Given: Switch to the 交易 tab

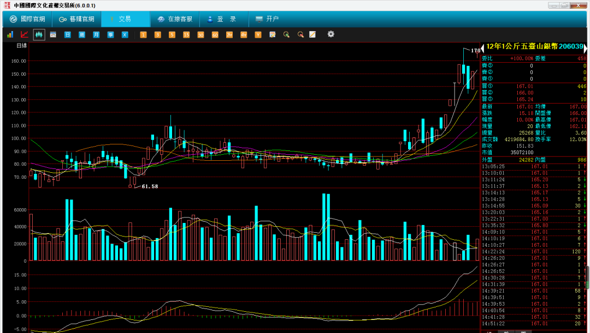Looking at the screenshot, I should coord(125,19).
